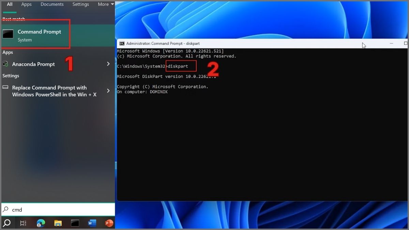Click the magnifier icon in search box
This screenshot has width=409, height=230.
tap(6, 210)
